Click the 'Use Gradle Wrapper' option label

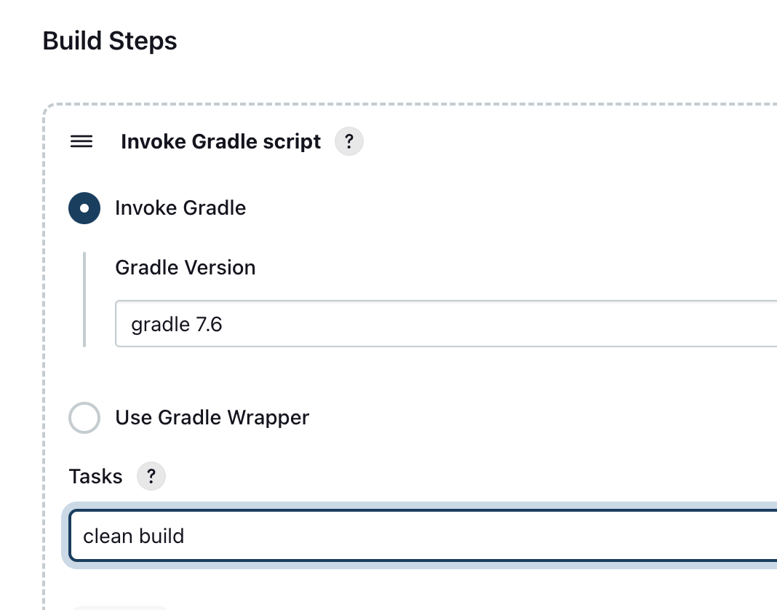click(x=212, y=418)
